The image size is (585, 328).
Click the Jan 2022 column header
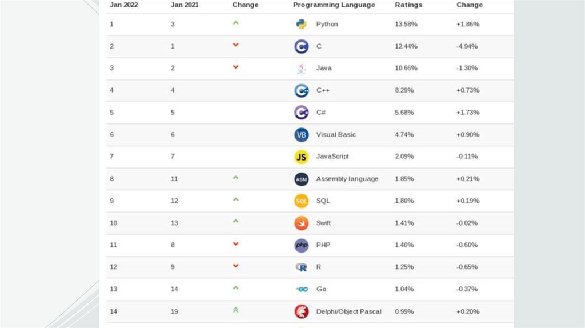(x=123, y=5)
